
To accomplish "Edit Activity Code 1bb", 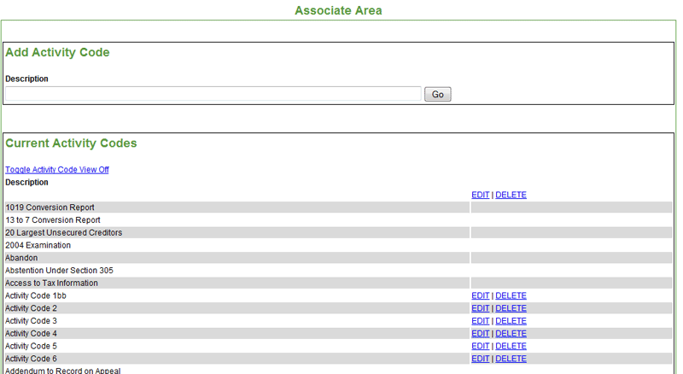I will pos(481,295).
